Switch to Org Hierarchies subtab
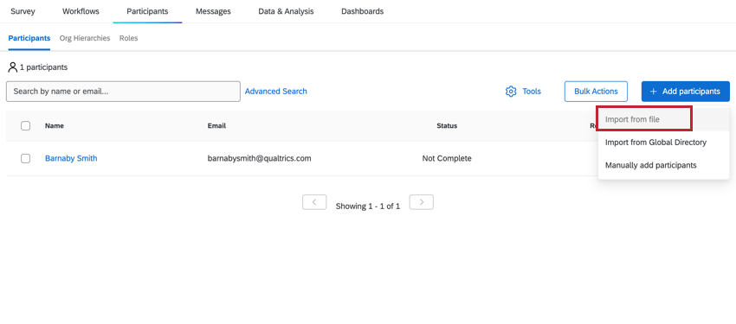The image size is (736, 324). (85, 38)
